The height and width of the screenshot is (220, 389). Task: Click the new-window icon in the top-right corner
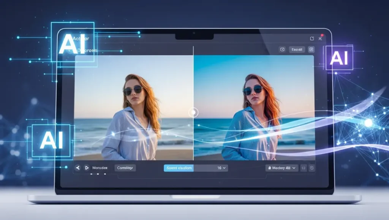click(x=312, y=38)
